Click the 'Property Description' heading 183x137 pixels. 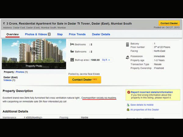pos(18,91)
